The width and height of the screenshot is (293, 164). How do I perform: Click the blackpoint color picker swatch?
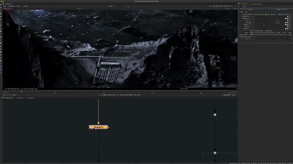(x=286, y=16)
